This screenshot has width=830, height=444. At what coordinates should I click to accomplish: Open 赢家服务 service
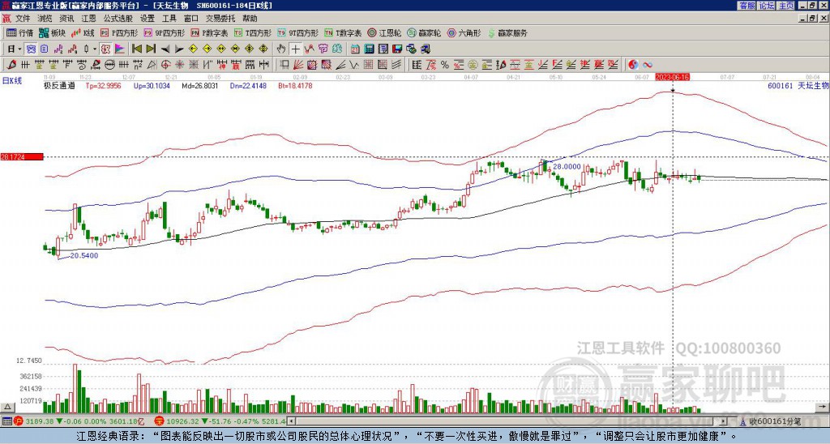pyautogui.click(x=507, y=32)
